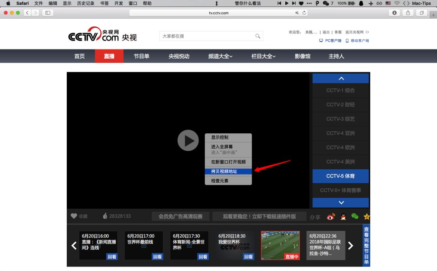Click the play button in video player
The height and width of the screenshot is (271, 437).
point(188,141)
